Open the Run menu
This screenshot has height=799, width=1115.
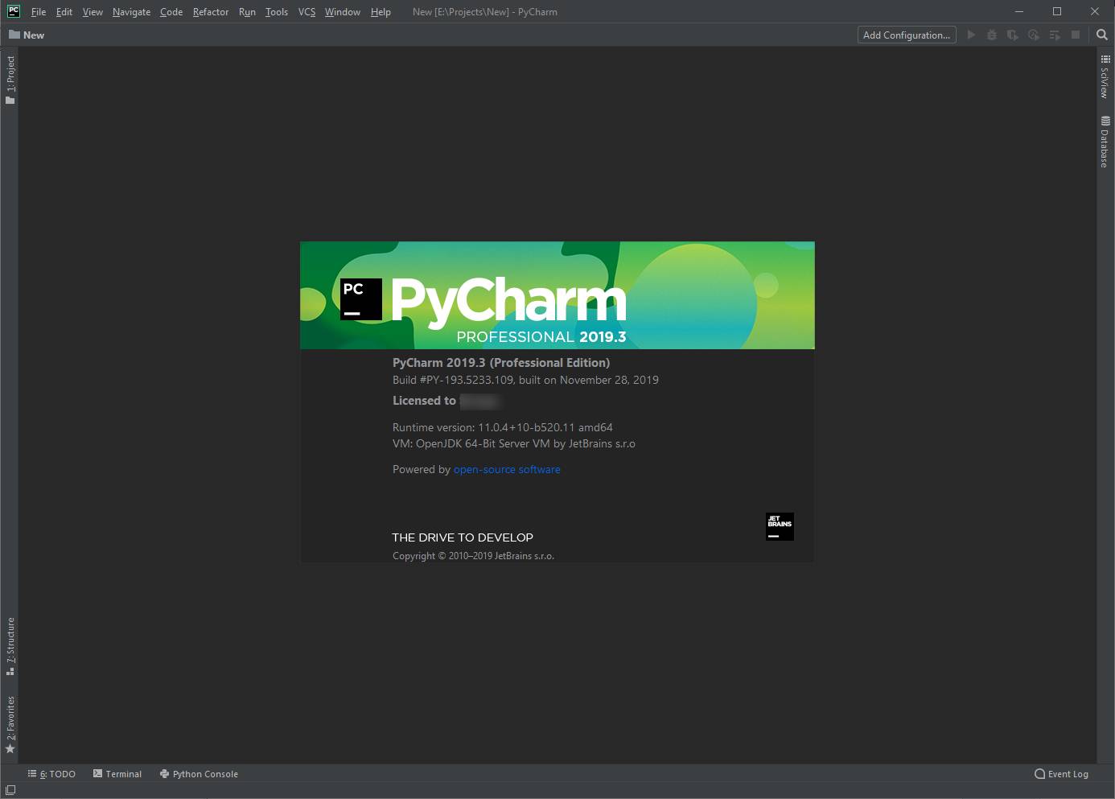(x=247, y=12)
